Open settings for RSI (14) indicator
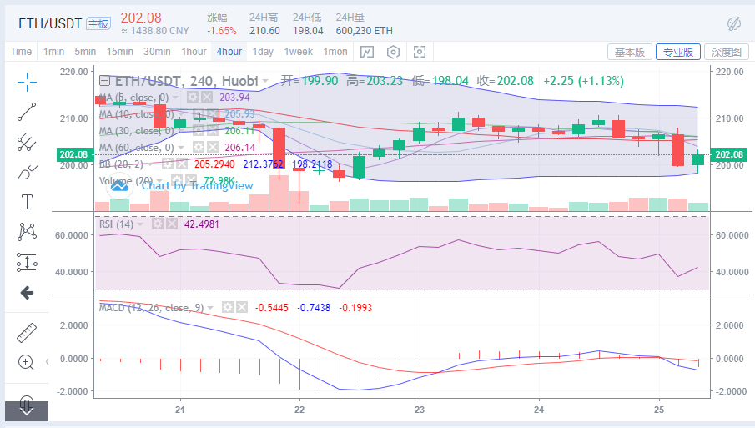Viewport: 755px width, 428px height. (158, 224)
